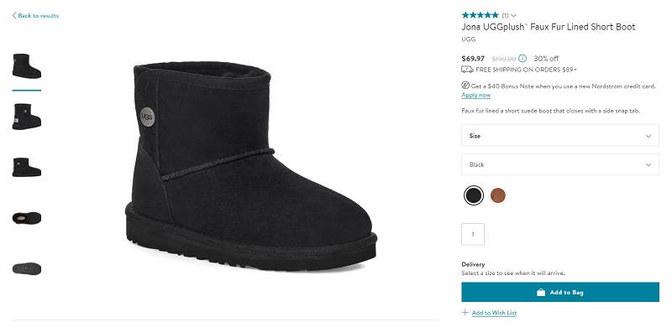This screenshot has width=672, height=333.
Task: Click the Nordstrom Bonus Note icon
Action: [x=465, y=86]
